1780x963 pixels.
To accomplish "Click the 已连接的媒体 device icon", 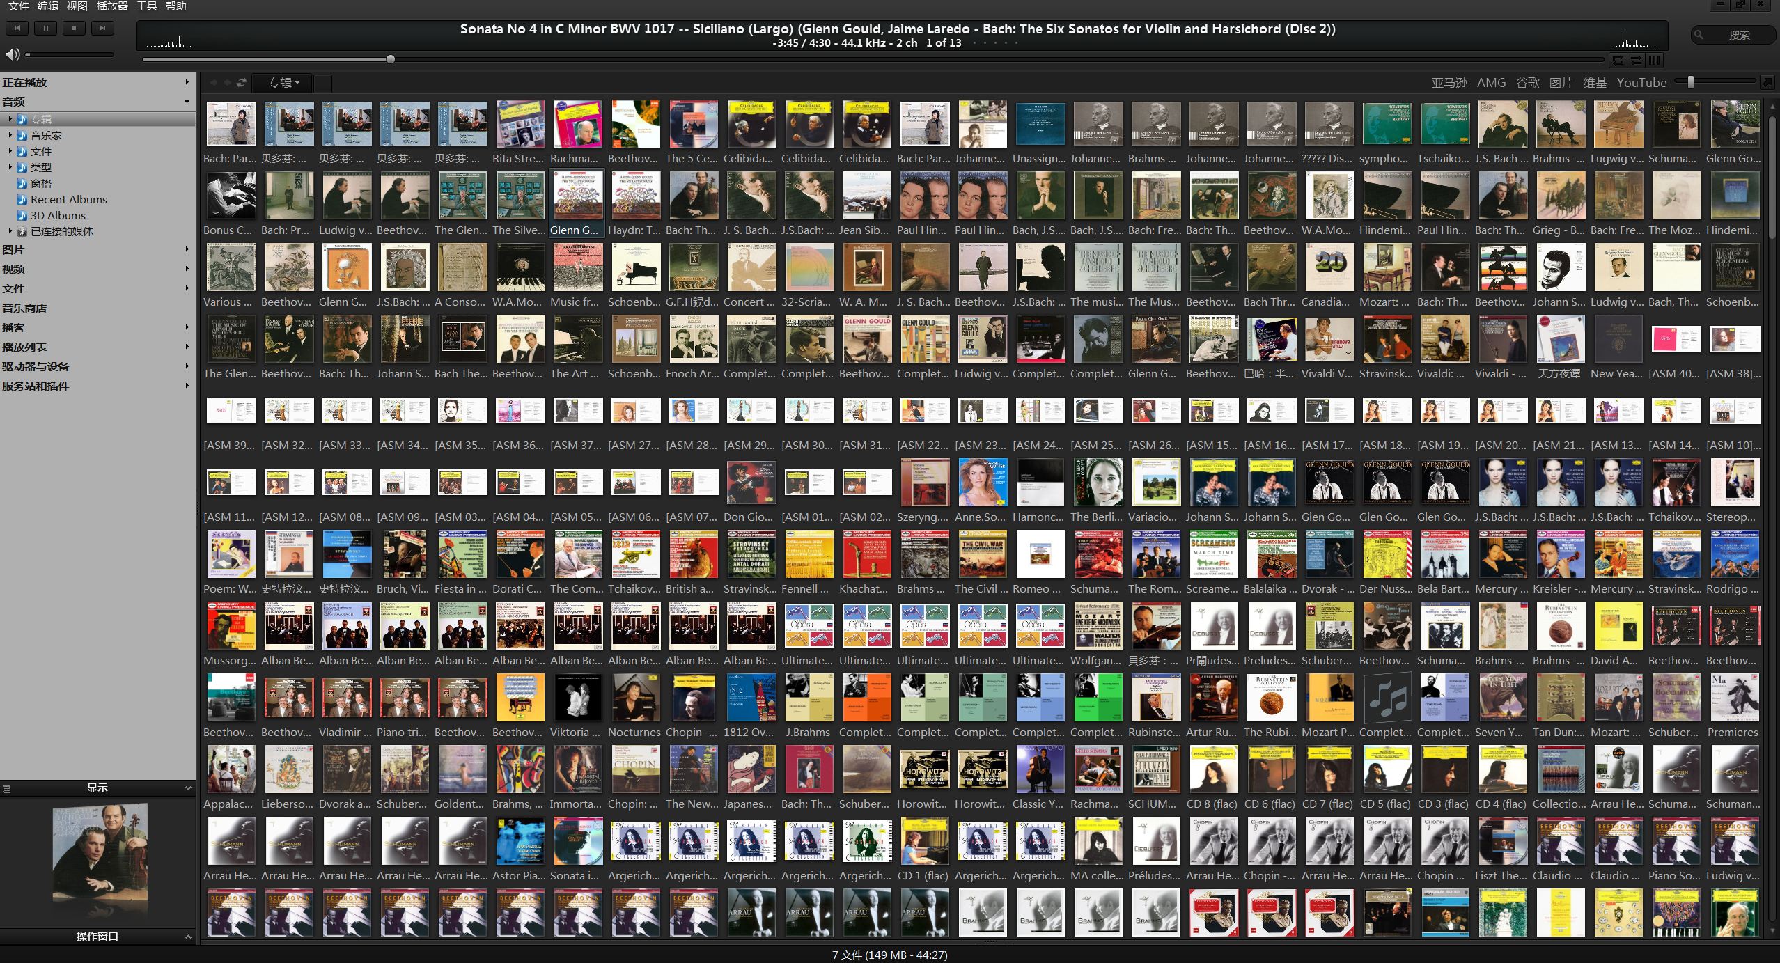I will point(22,231).
